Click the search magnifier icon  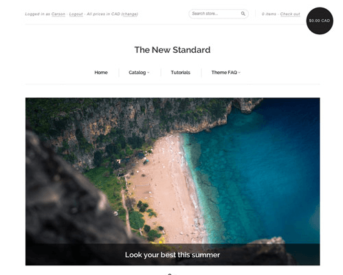(243, 14)
